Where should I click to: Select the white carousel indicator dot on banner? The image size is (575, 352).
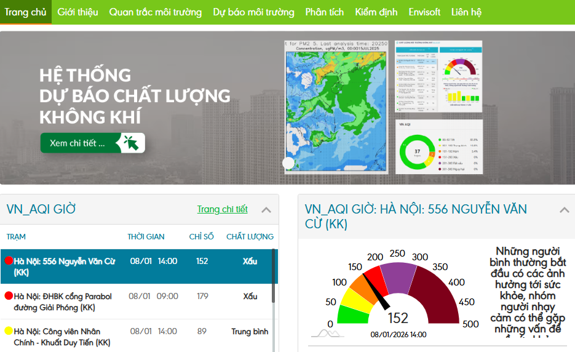click(288, 162)
